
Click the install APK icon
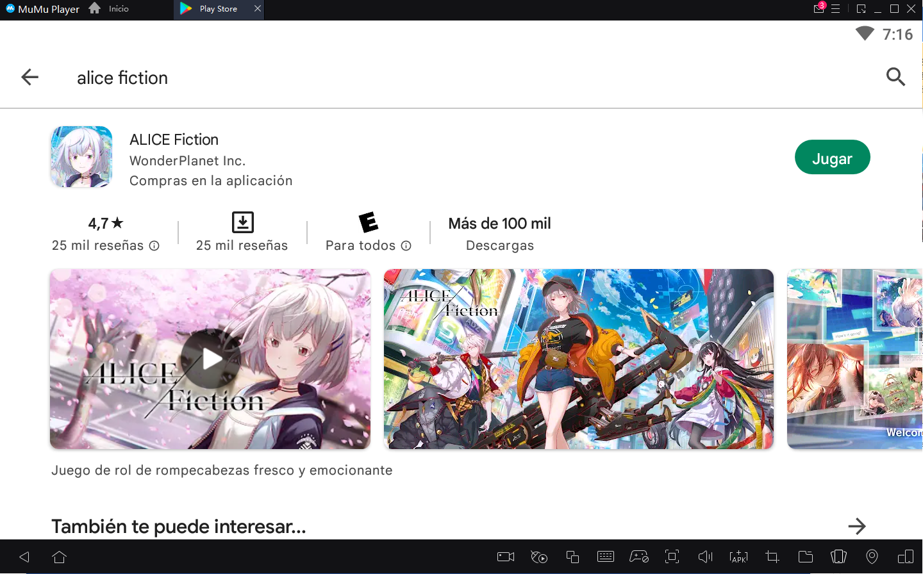click(x=738, y=557)
